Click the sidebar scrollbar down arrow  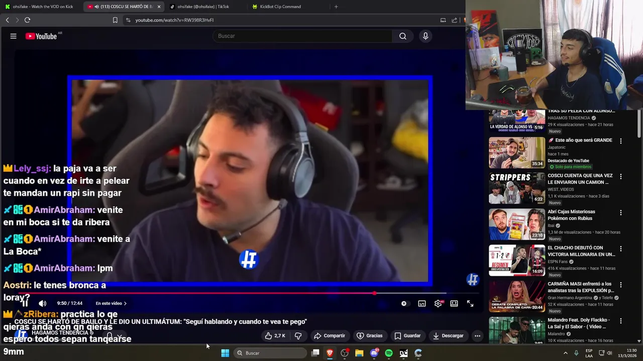click(639, 341)
